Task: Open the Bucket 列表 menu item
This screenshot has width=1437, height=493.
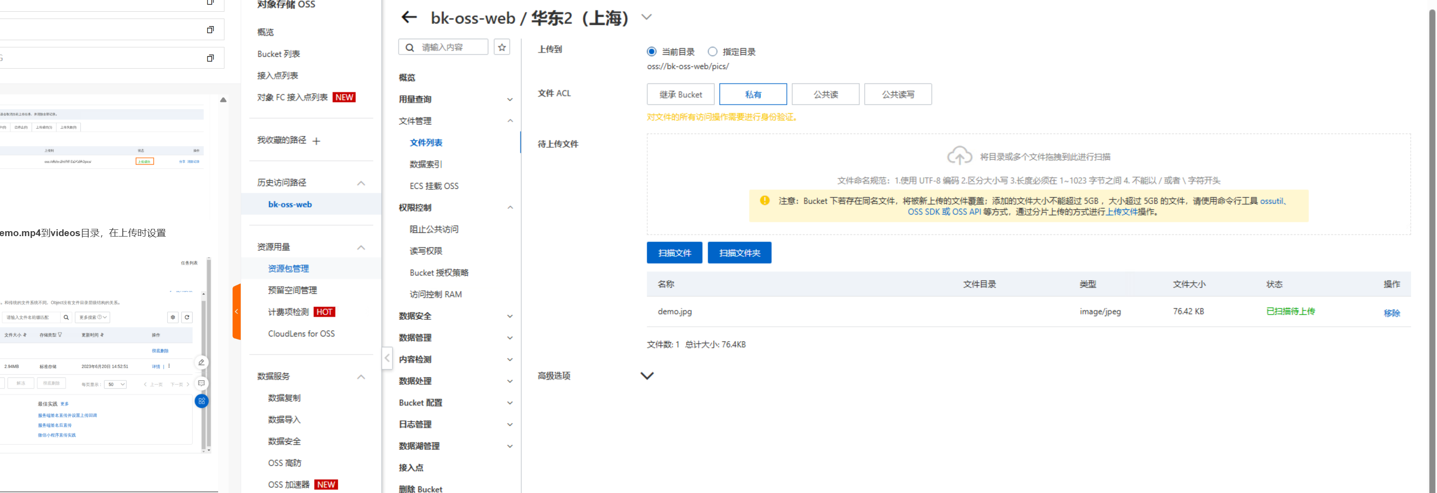Action: [x=278, y=54]
